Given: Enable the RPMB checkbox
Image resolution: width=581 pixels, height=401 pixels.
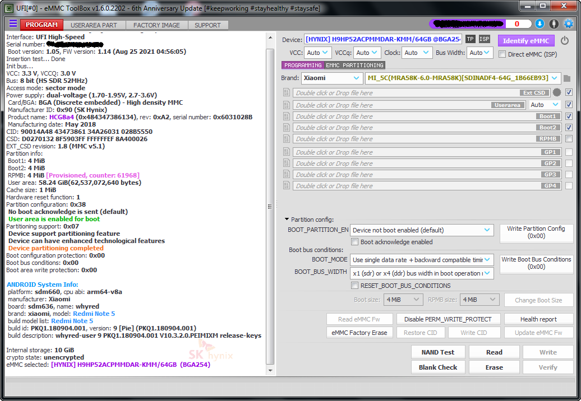Looking at the screenshot, I should [569, 139].
